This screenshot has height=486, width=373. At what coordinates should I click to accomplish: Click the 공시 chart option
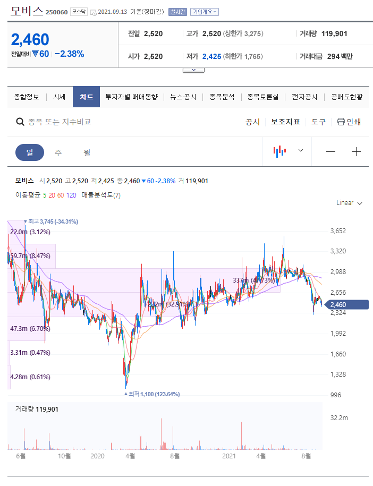point(252,122)
